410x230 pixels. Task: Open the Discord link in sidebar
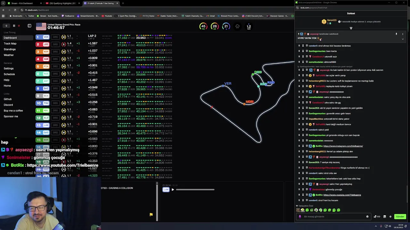8,105
